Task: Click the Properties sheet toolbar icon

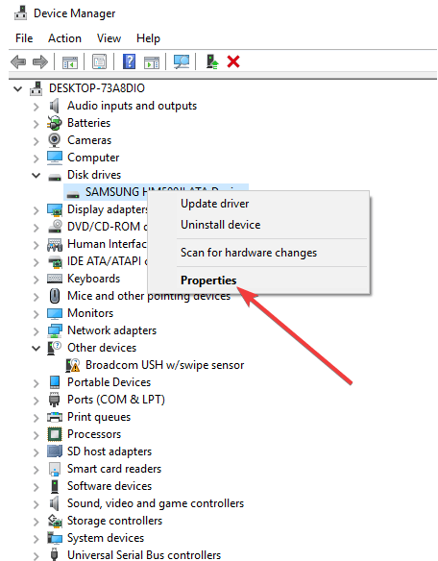Action: 100,61
